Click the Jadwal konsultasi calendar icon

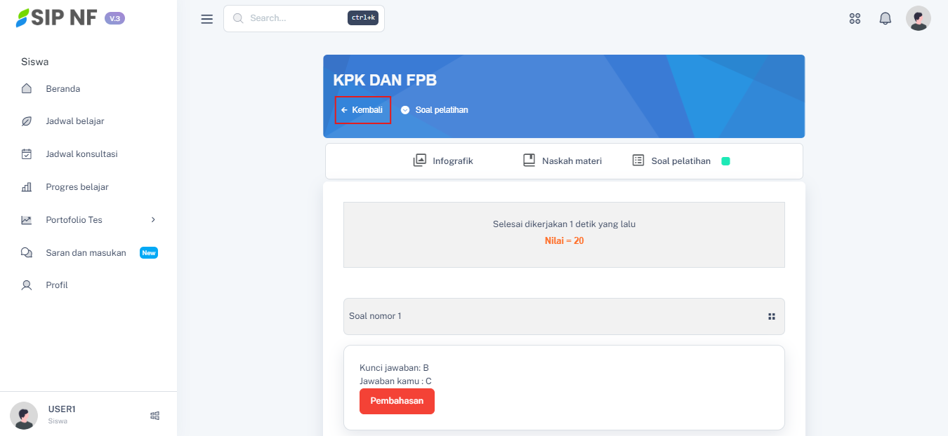(27, 154)
